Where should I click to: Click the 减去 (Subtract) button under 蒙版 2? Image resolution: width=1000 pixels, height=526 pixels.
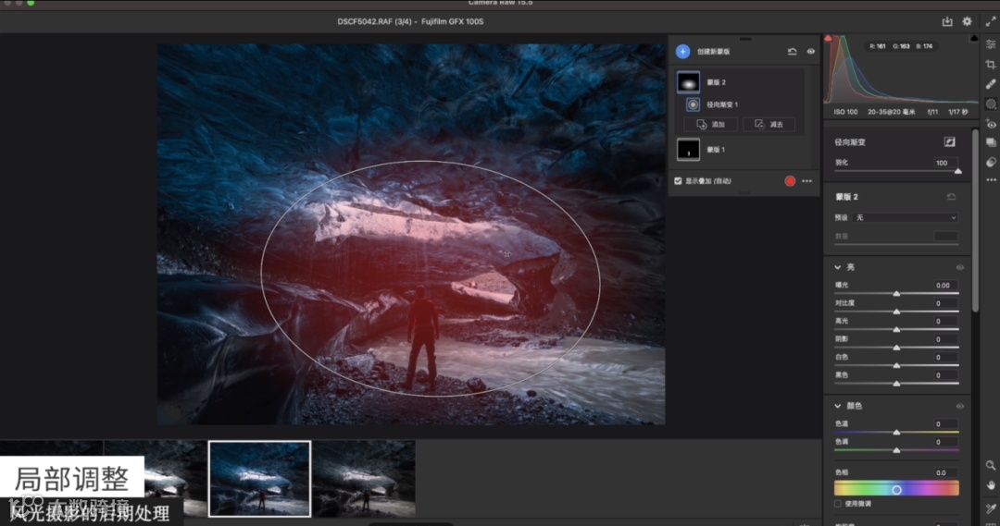pyautogui.click(x=769, y=124)
